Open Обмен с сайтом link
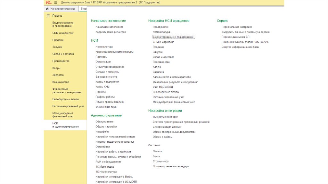The width and height of the screenshot is (328, 184). point(162,137)
